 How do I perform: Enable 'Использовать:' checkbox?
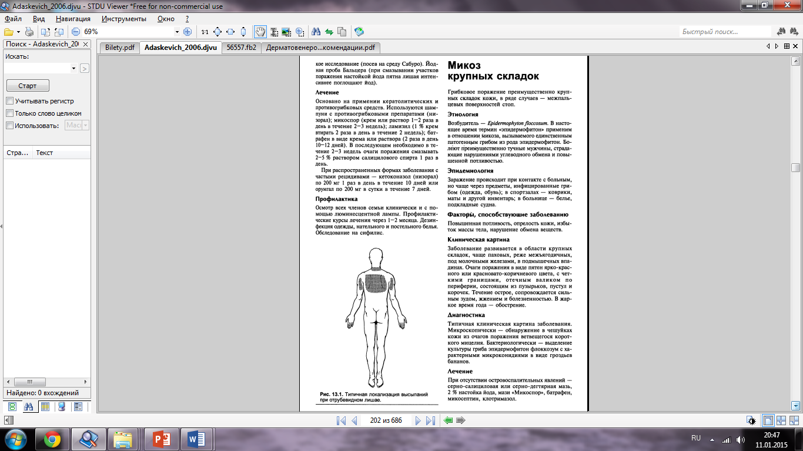tap(9, 125)
